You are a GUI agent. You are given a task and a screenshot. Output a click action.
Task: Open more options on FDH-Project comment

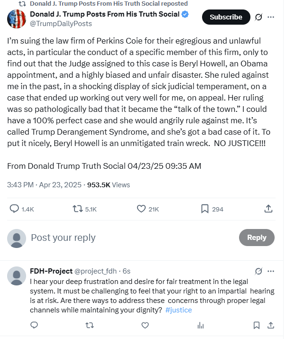(271, 271)
